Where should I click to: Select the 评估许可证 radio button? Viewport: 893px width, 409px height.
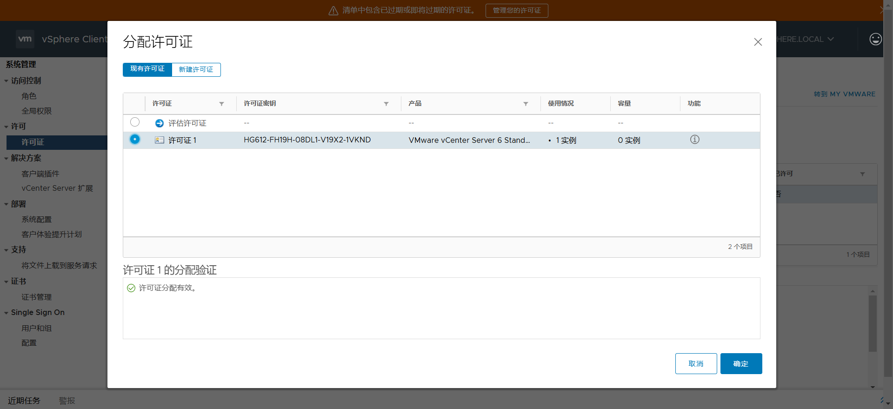point(135,122)
